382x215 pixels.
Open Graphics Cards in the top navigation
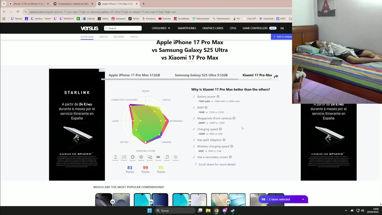point(213,28)
